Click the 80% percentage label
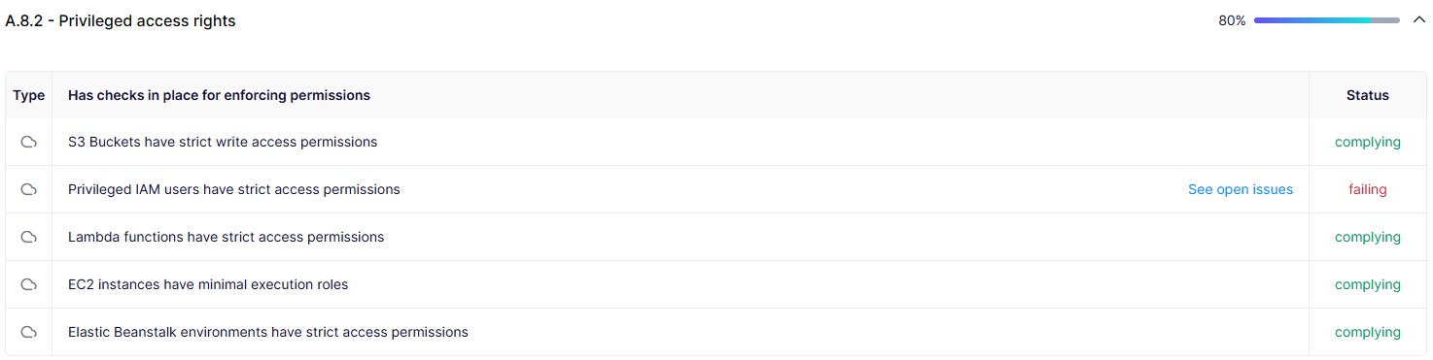1433x360 pixels. point(1232,20)
